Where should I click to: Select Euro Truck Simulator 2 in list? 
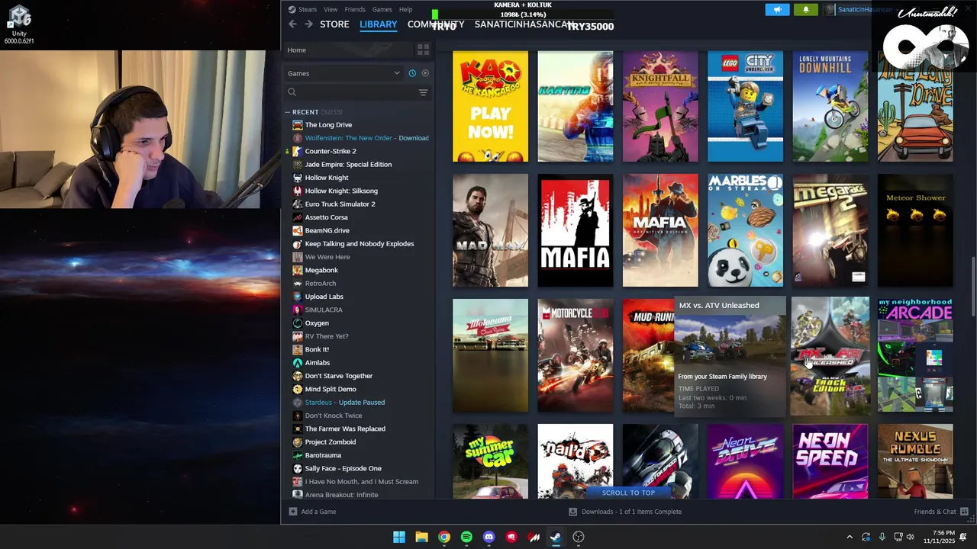click(x=340, y=204)
